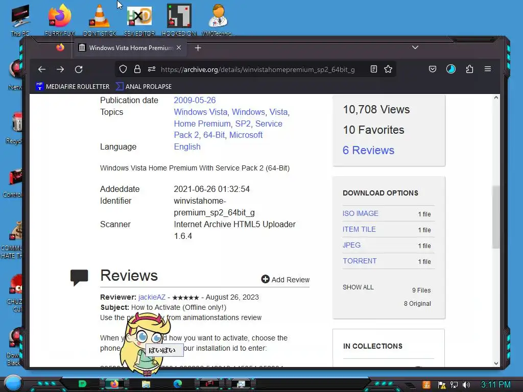Screen dimensions: 523x392
Task: Click the orange Java tray icon
Action: (x=426, y=385)
